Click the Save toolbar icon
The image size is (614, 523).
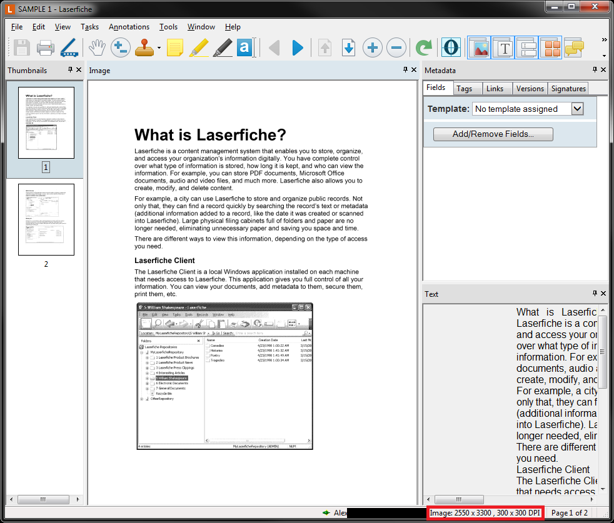(21, 47)
